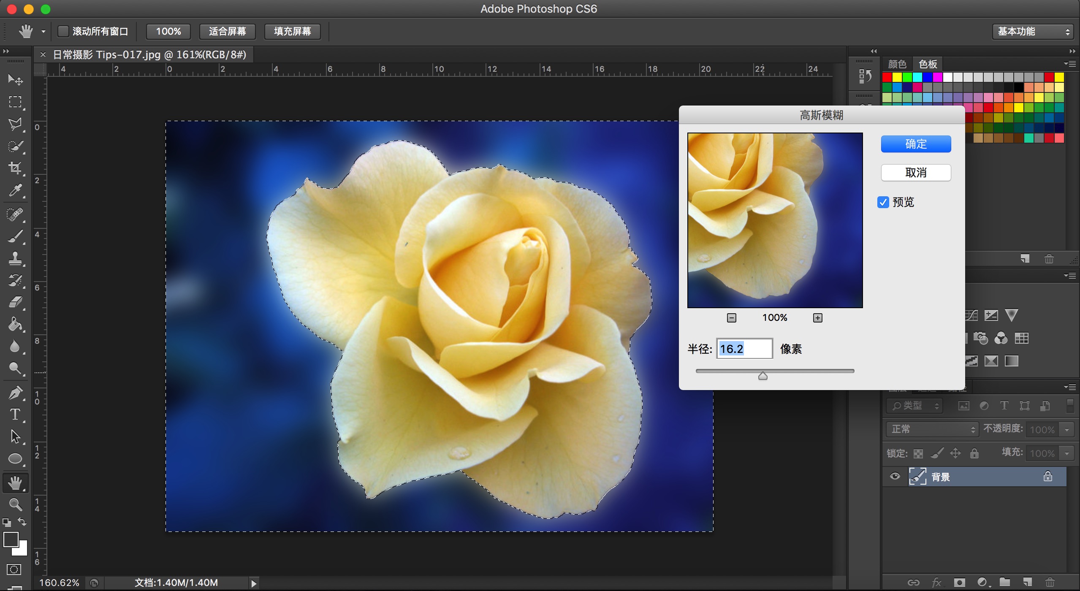Select the Eraser tool
Screen dimensions: 1080x591
pyautogui.click(x=15, y=302)
